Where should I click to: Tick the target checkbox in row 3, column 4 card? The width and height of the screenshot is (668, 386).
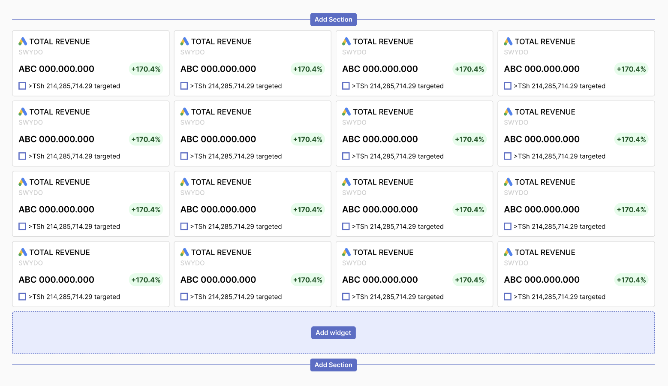pos(508,226)
